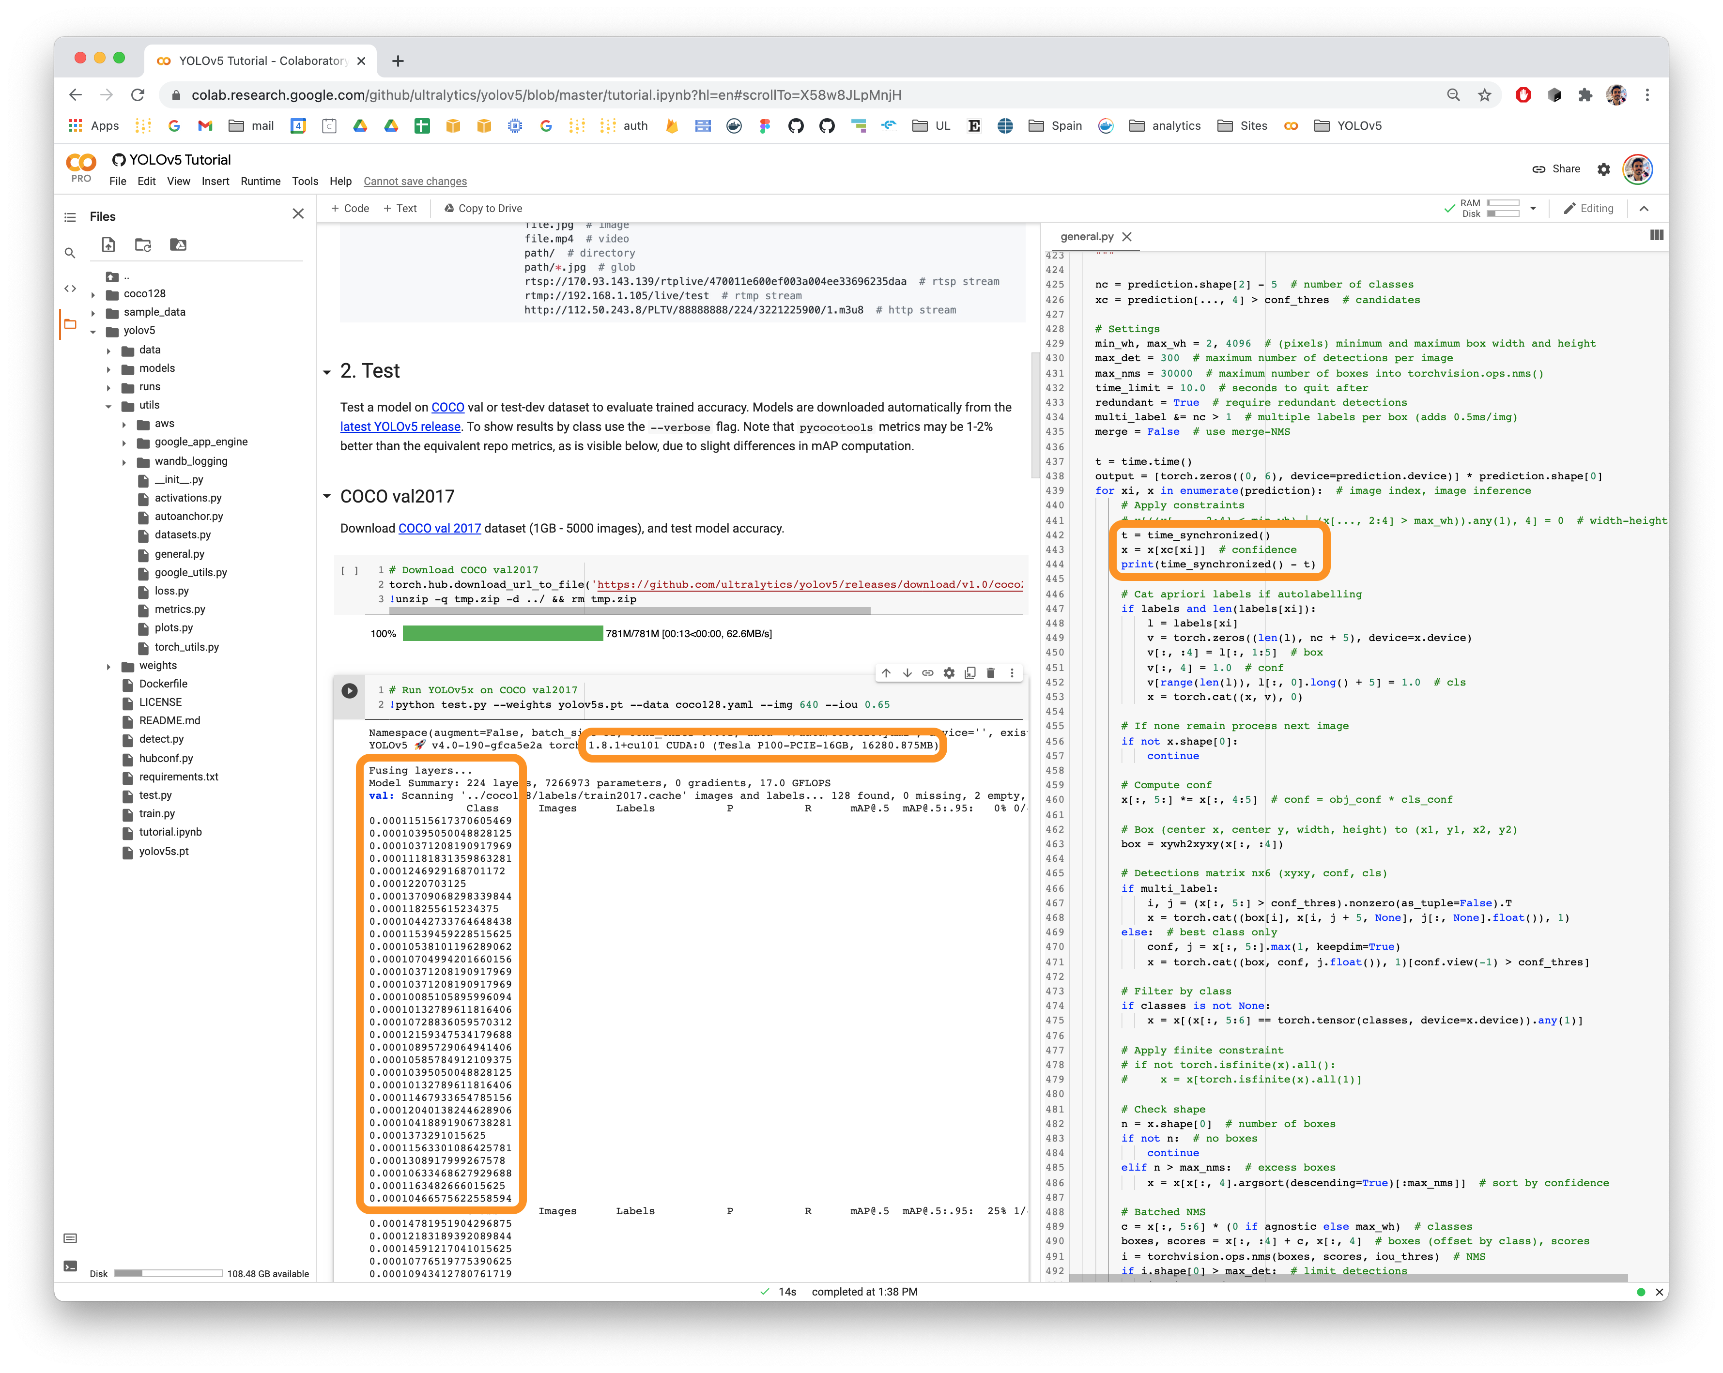This screenshot has width=1723, height=1373.
Task: Collapse the utils folder
Action: point(108,406)
